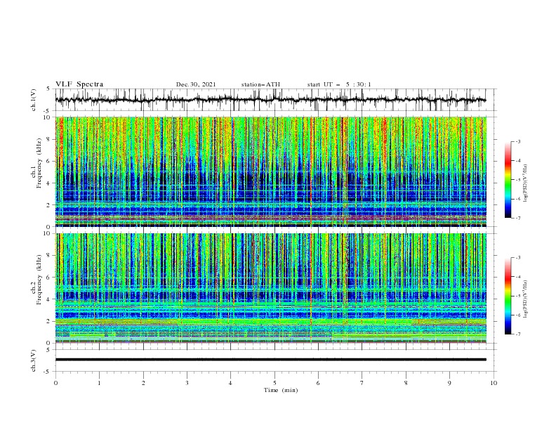Click the "station=ATH" header label

pyautogui.click(x=260, y=84)
